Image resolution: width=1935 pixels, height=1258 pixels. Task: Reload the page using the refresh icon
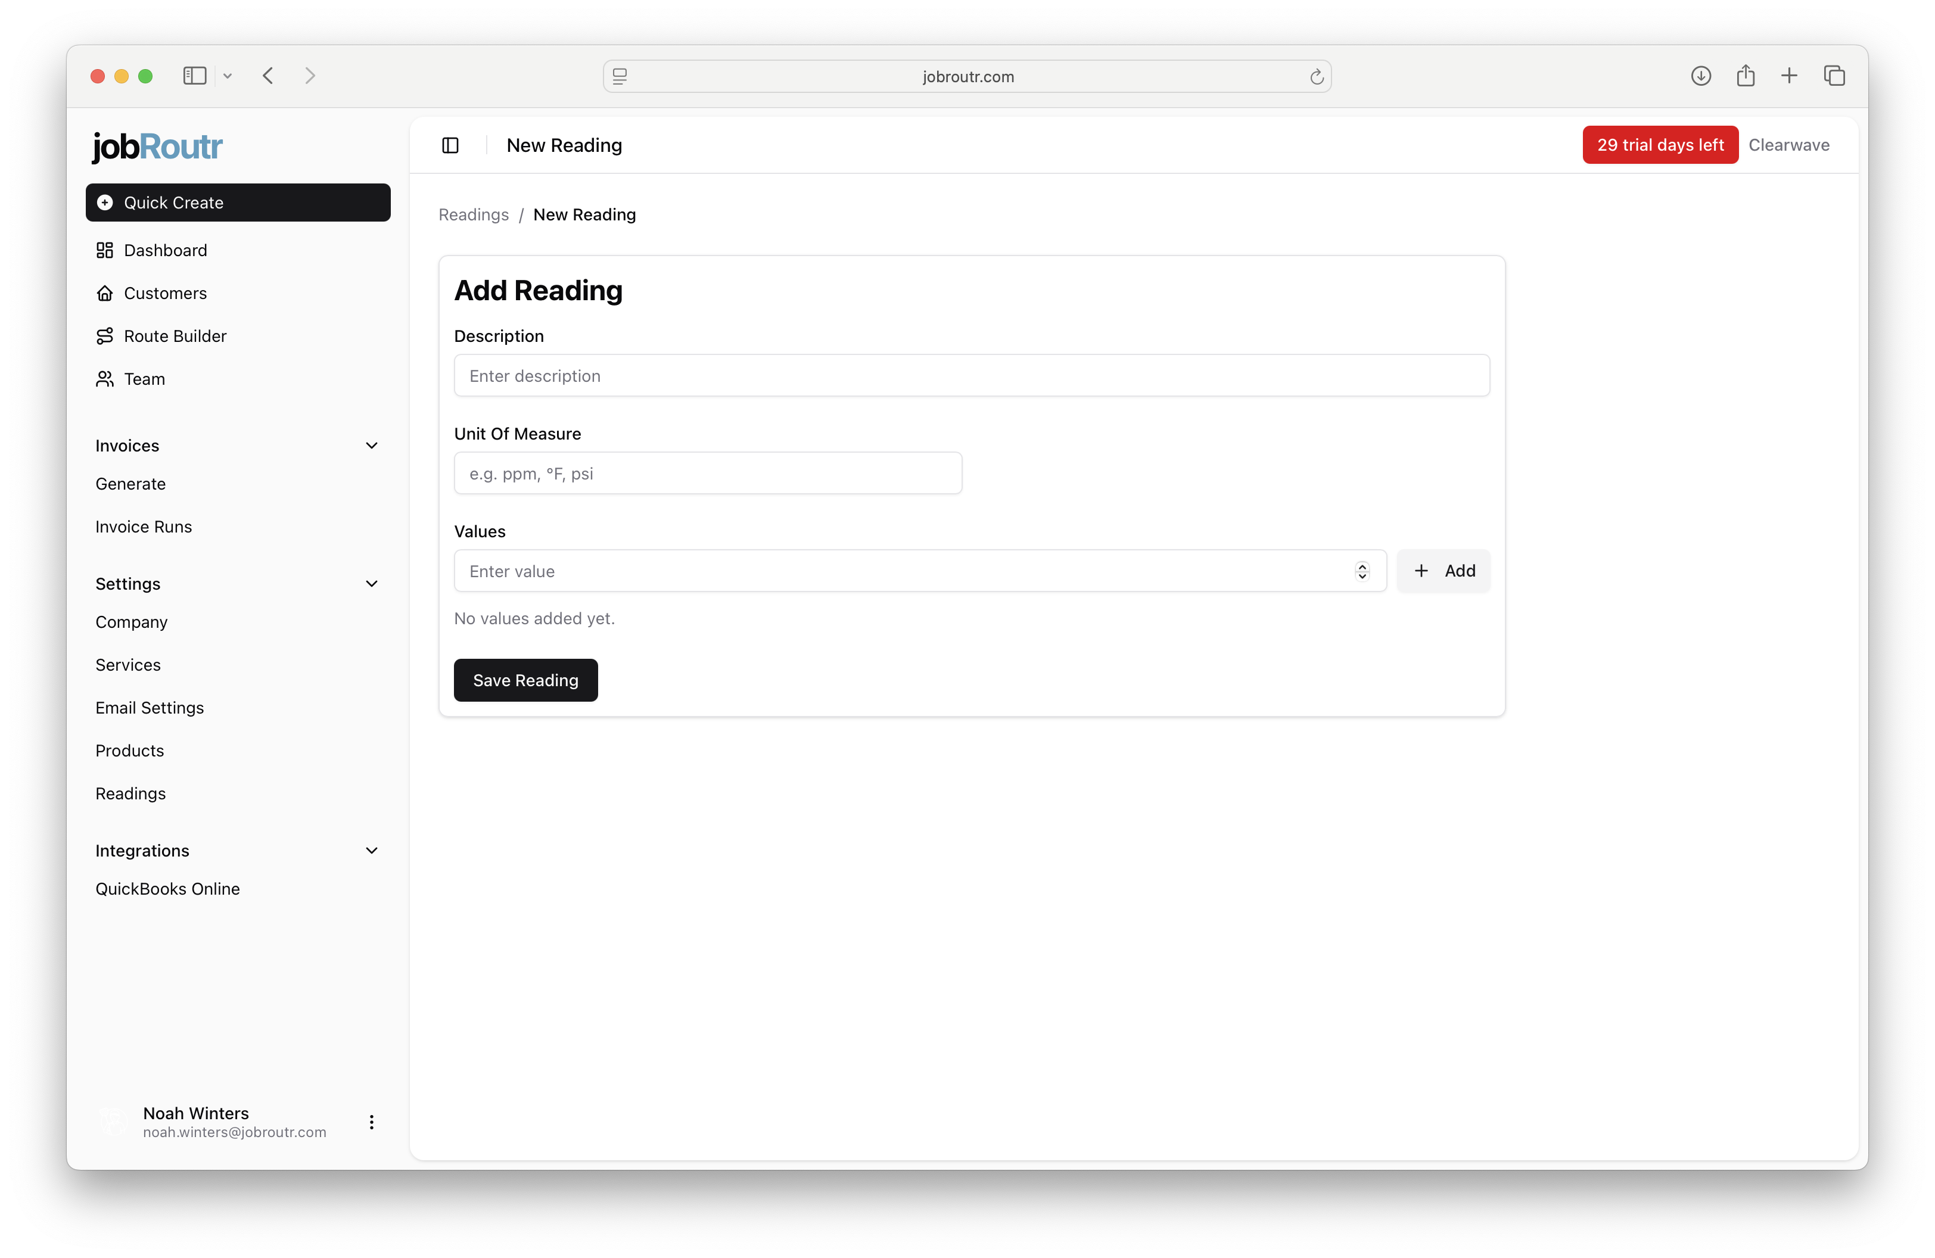click(x=1316, y=76)
